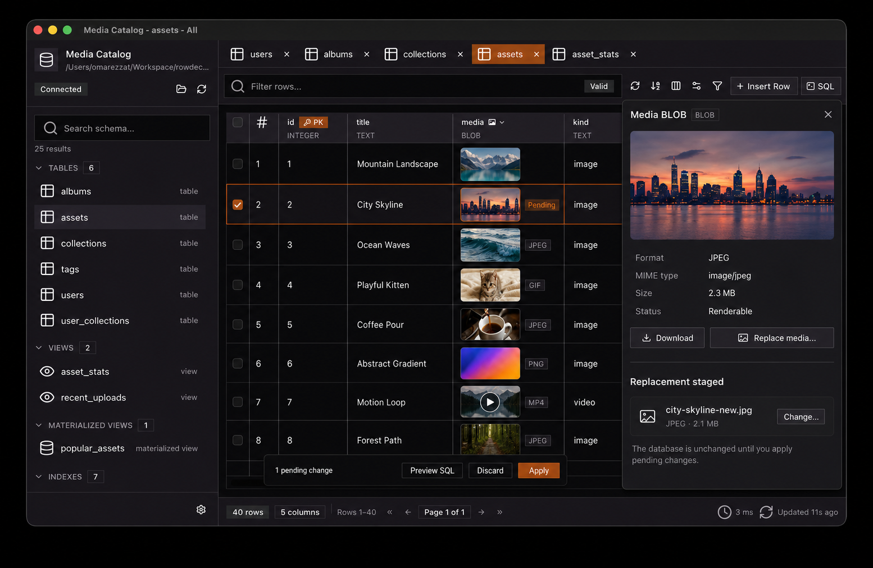Collapse the TABLES section

tap(39, 168)
